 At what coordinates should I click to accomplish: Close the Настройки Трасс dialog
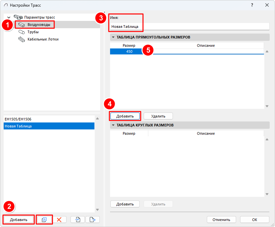tap(267, 5)
